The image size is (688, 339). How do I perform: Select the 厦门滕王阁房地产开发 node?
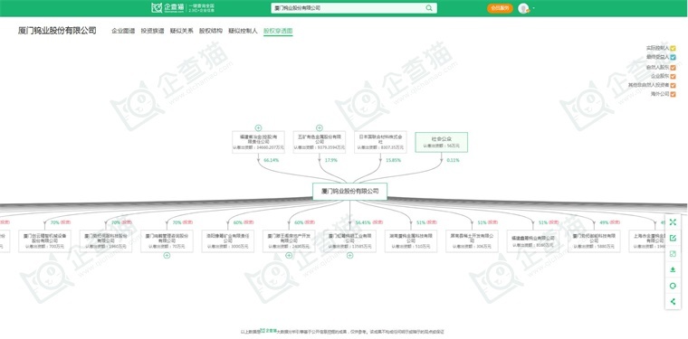click(289, 241)
